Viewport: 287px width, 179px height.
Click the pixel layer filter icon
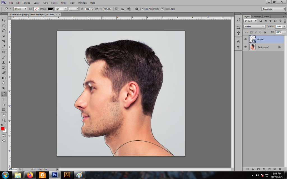261,21
